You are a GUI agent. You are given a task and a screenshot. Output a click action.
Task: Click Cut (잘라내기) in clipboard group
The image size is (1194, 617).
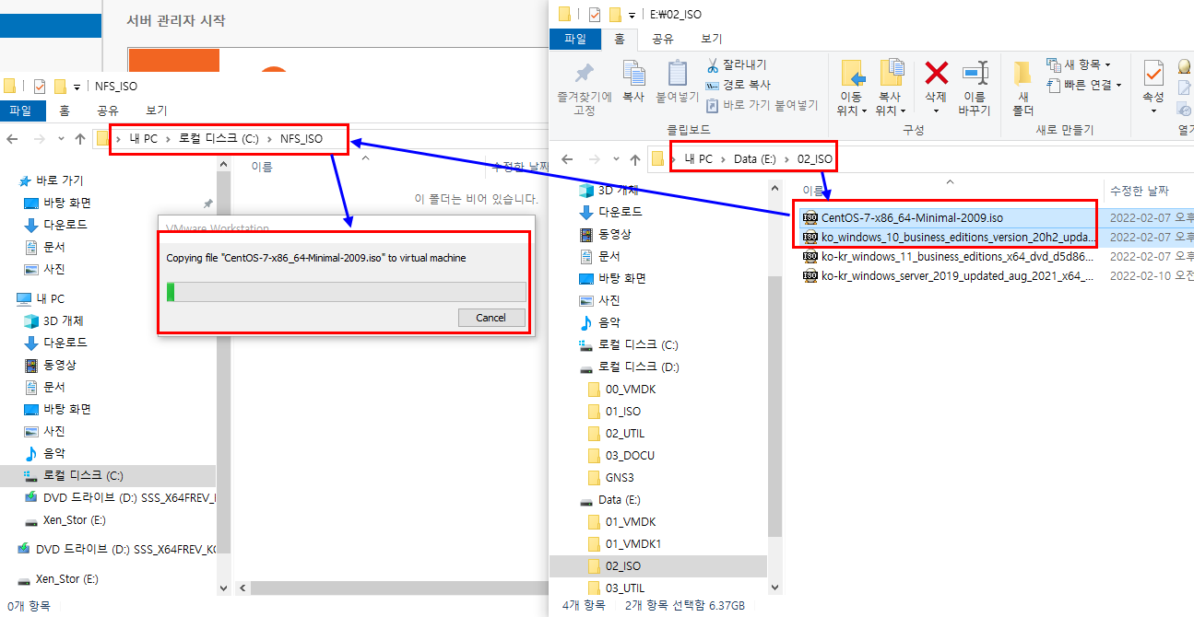(736, 65)
